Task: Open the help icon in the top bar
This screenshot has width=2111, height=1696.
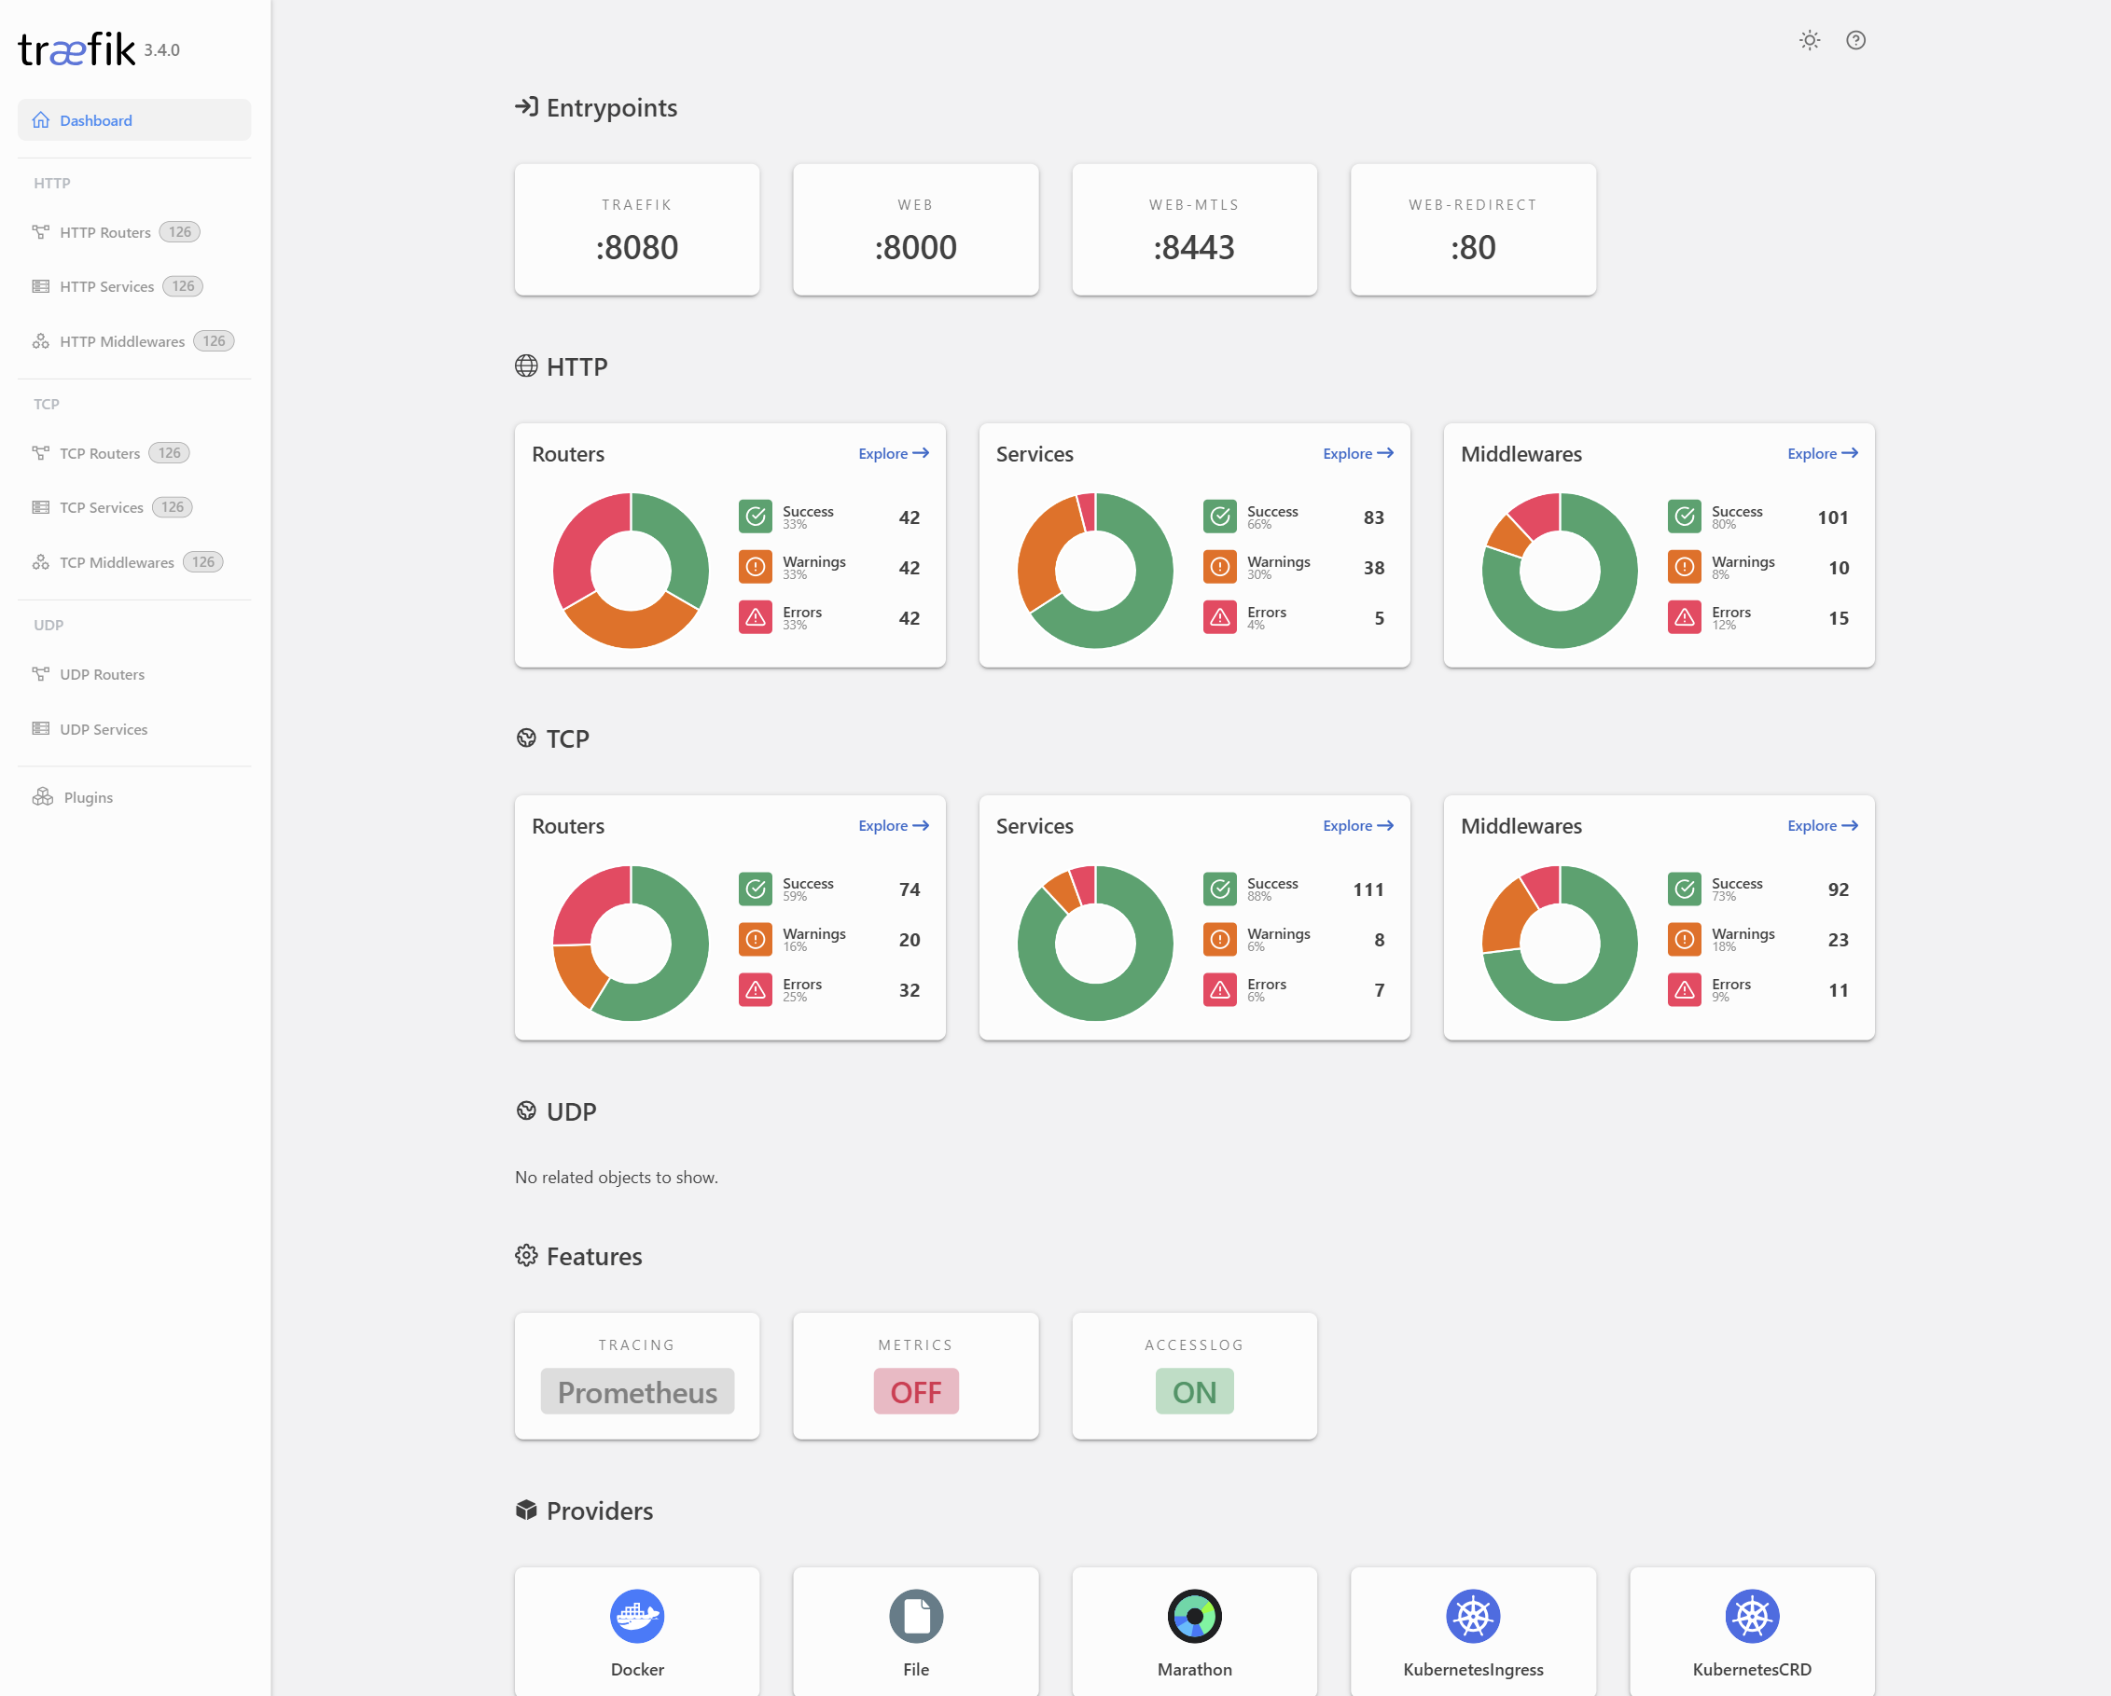Action: [x=1854, y=40]
